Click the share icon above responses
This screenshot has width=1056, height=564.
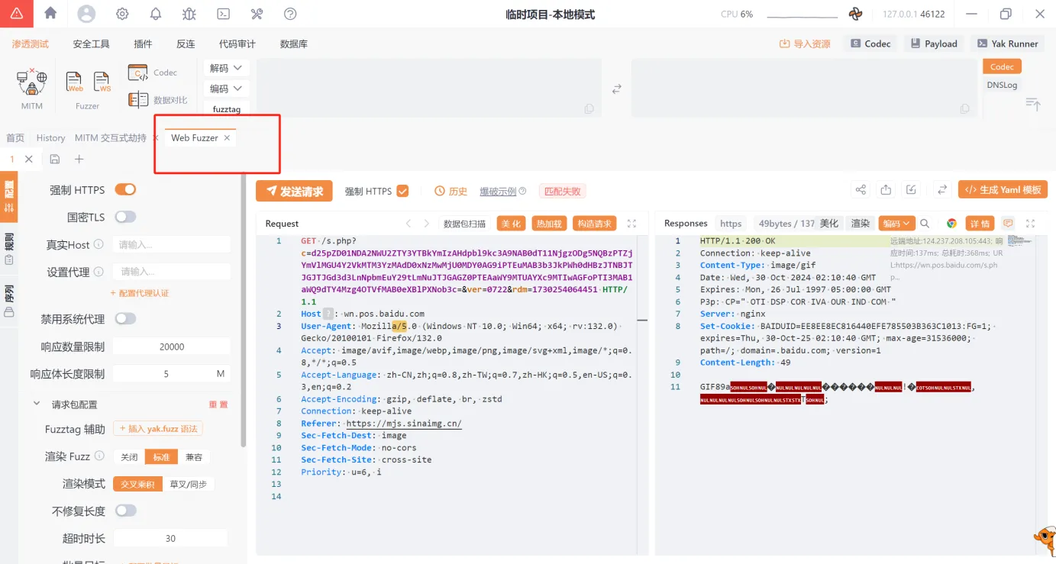coord(861,190)
